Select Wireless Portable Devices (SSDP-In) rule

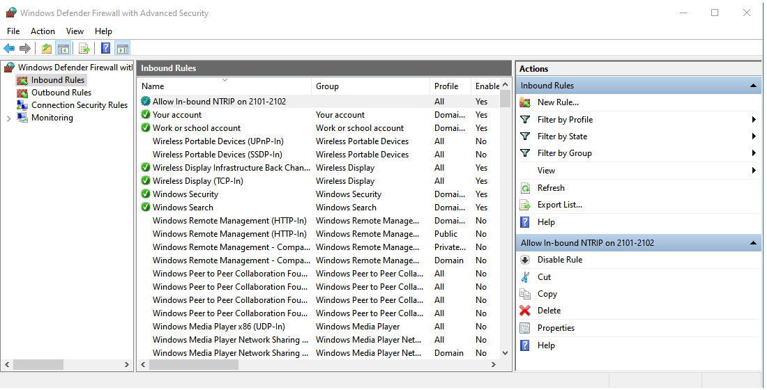click(217, 155)
